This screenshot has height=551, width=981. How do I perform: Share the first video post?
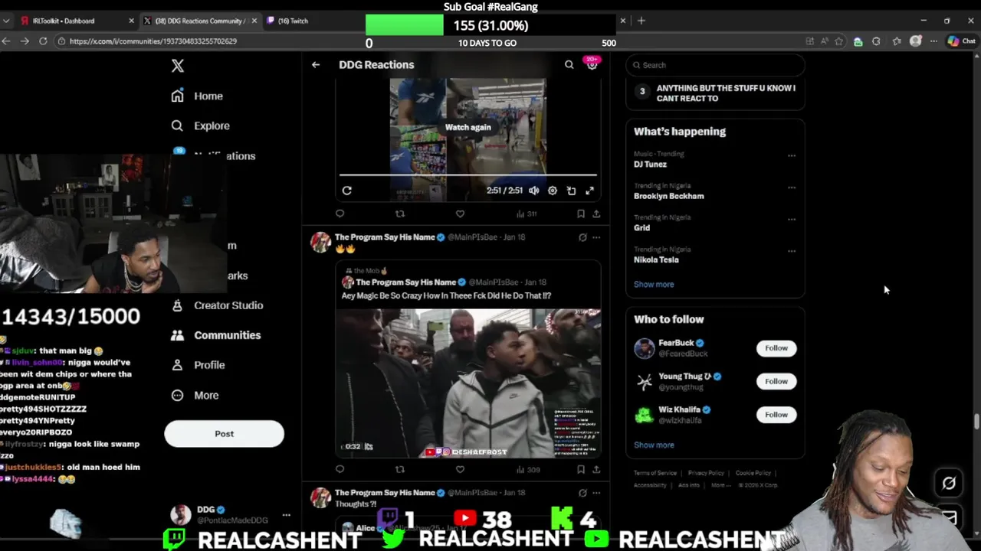click(596, 214)
